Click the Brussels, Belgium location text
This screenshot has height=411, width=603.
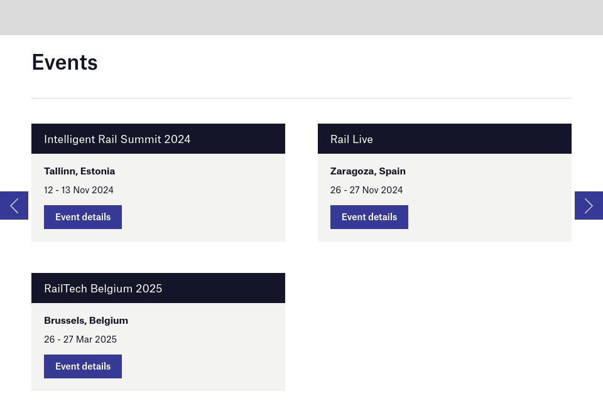(86, 320)
